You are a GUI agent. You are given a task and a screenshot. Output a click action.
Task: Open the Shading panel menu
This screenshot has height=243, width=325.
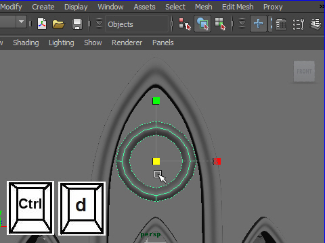[x=26, y=43]
